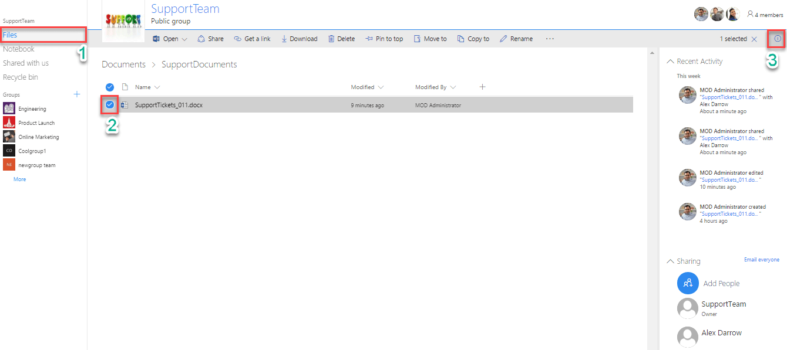Click the Rename pencil icon
This screenshot has width=787, height=350.
click(503, 39)
